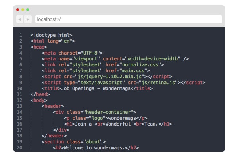Screen dimensions: 238x158
Task: Click line number 15 in the gutter
Action: [19, 118]
